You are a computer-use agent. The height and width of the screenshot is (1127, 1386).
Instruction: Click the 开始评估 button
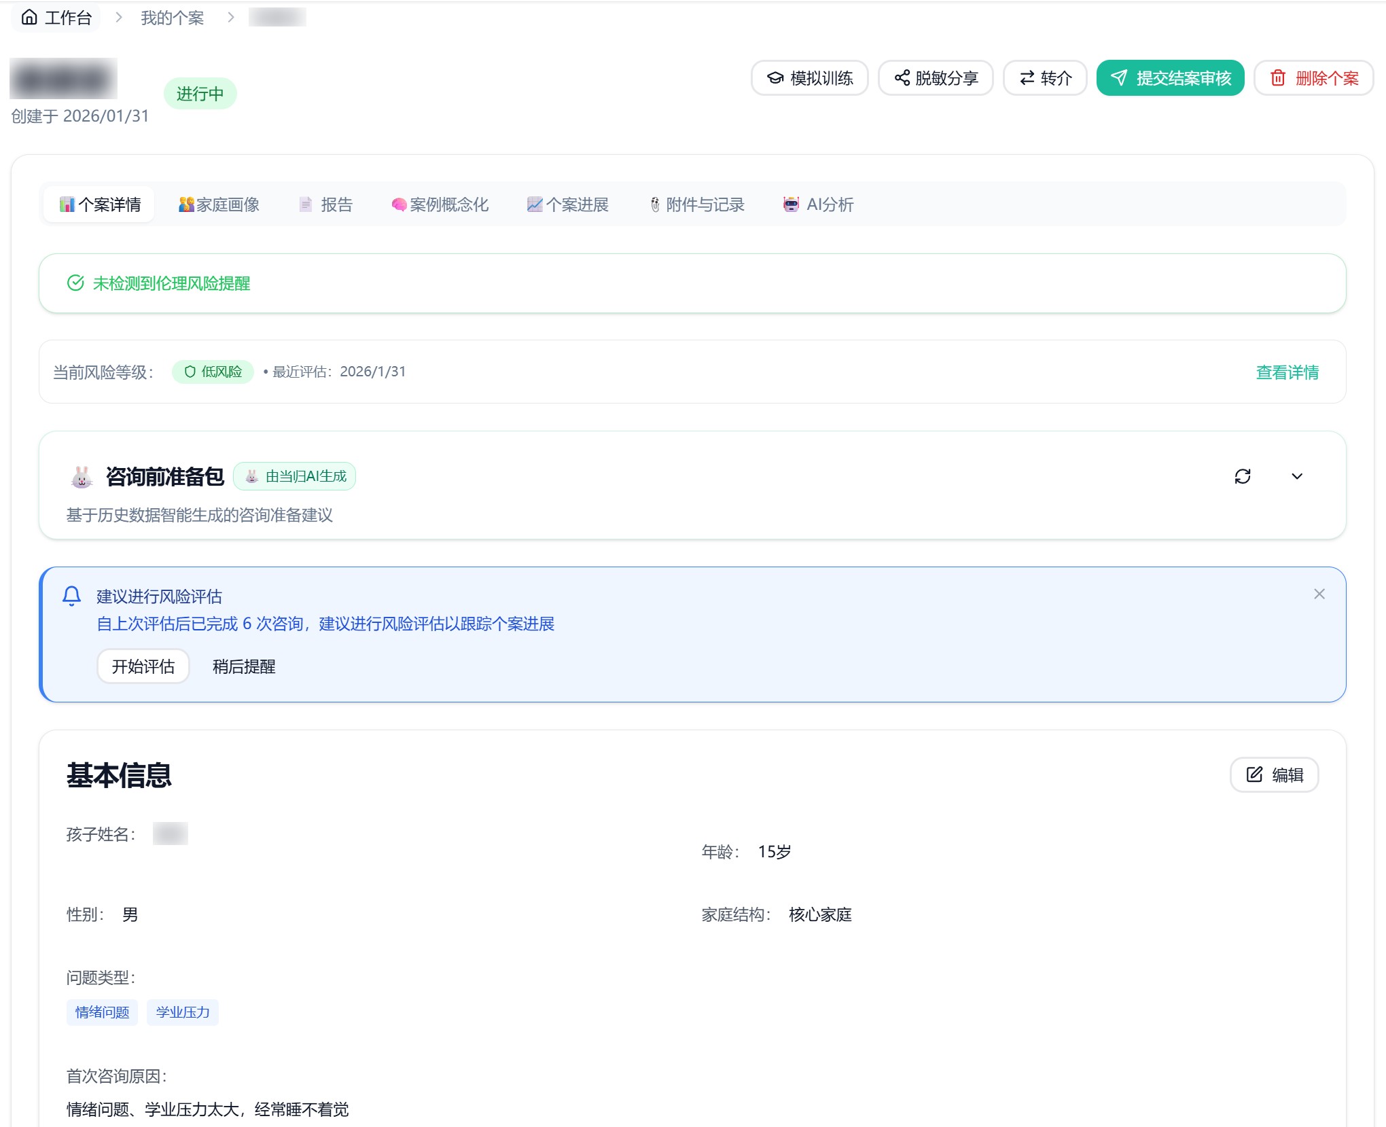coord(143,666)
